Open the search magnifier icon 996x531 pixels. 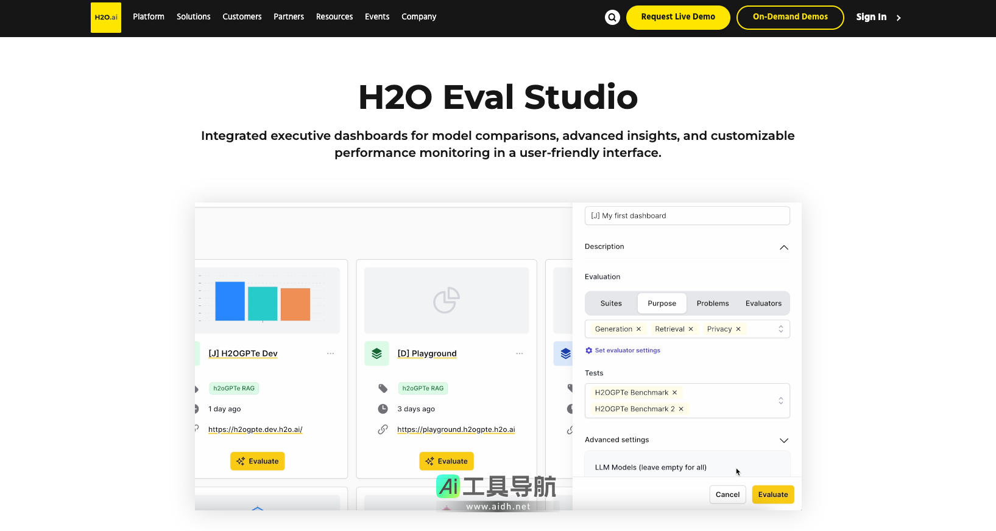point(612,18)
